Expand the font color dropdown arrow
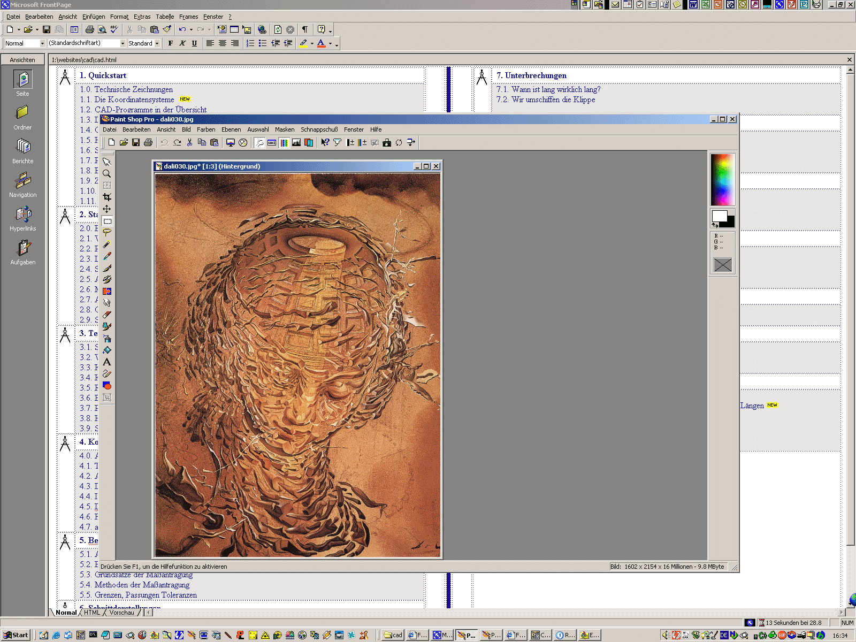Viewport: 856px width, 642px height. pos(330,43)
